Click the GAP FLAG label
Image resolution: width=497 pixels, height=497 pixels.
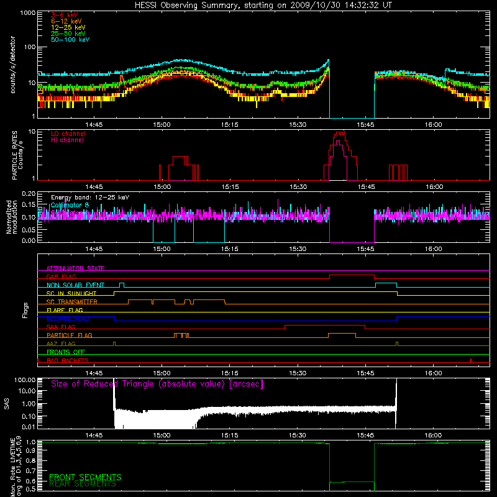click(61, 276)
